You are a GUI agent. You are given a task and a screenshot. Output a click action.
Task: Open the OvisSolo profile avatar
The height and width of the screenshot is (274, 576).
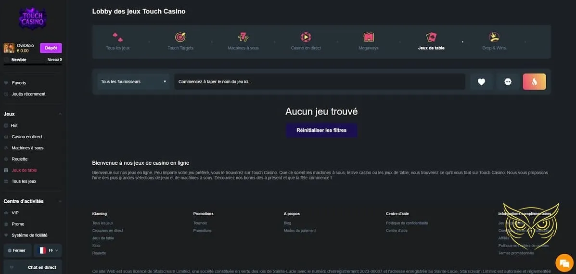[x=9, y=48]
